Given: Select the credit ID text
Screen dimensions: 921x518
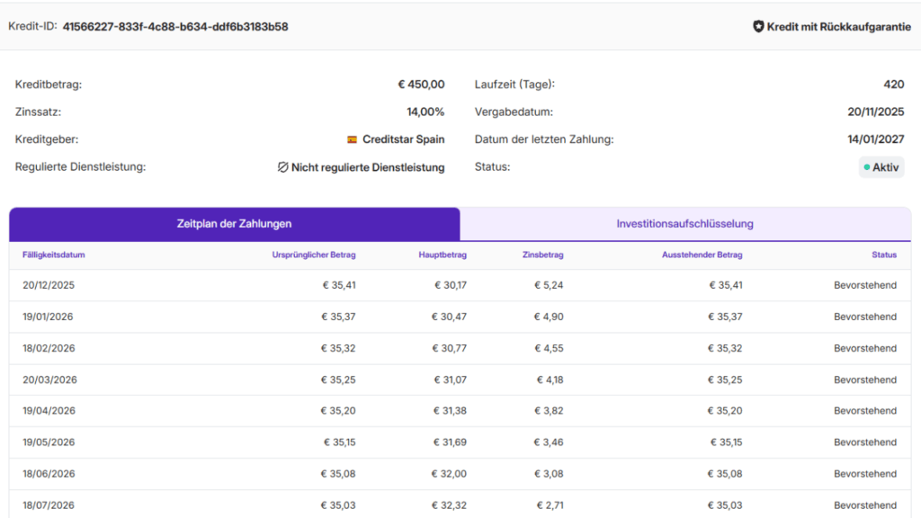Looking at the screenshot, I should pos(175,27).
